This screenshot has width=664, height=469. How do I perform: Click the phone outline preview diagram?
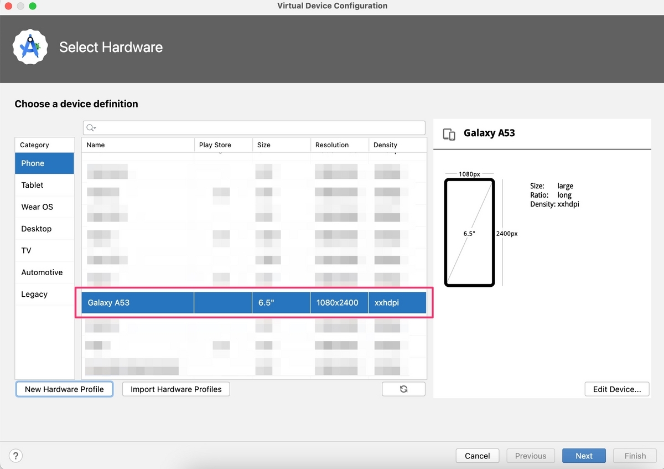coord(469,233)
